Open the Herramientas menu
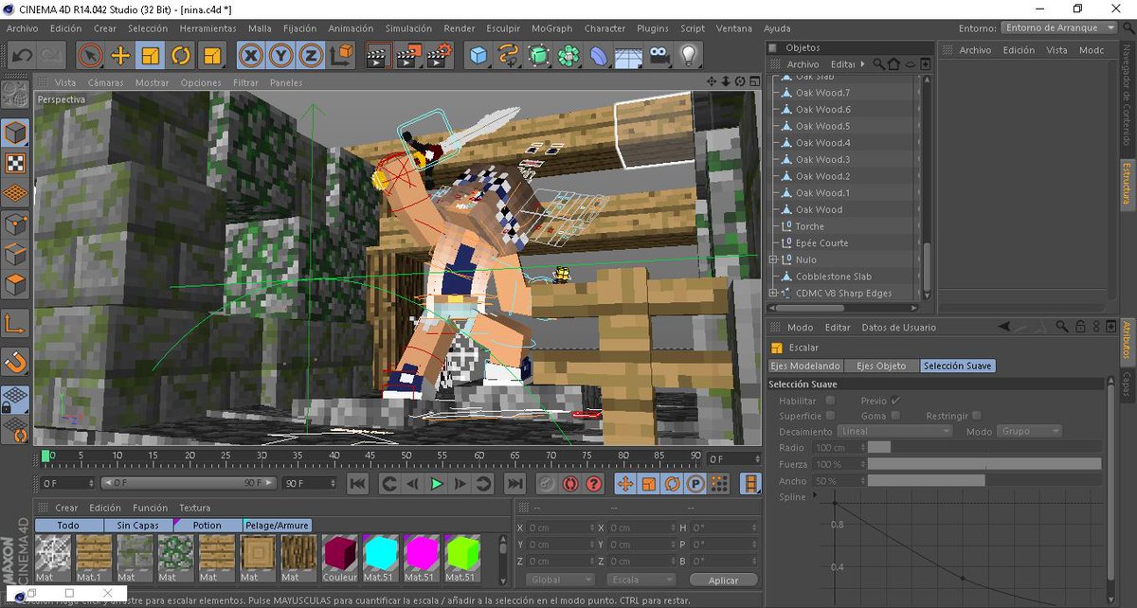1137x608 pixels. click(x=208, y=28)
